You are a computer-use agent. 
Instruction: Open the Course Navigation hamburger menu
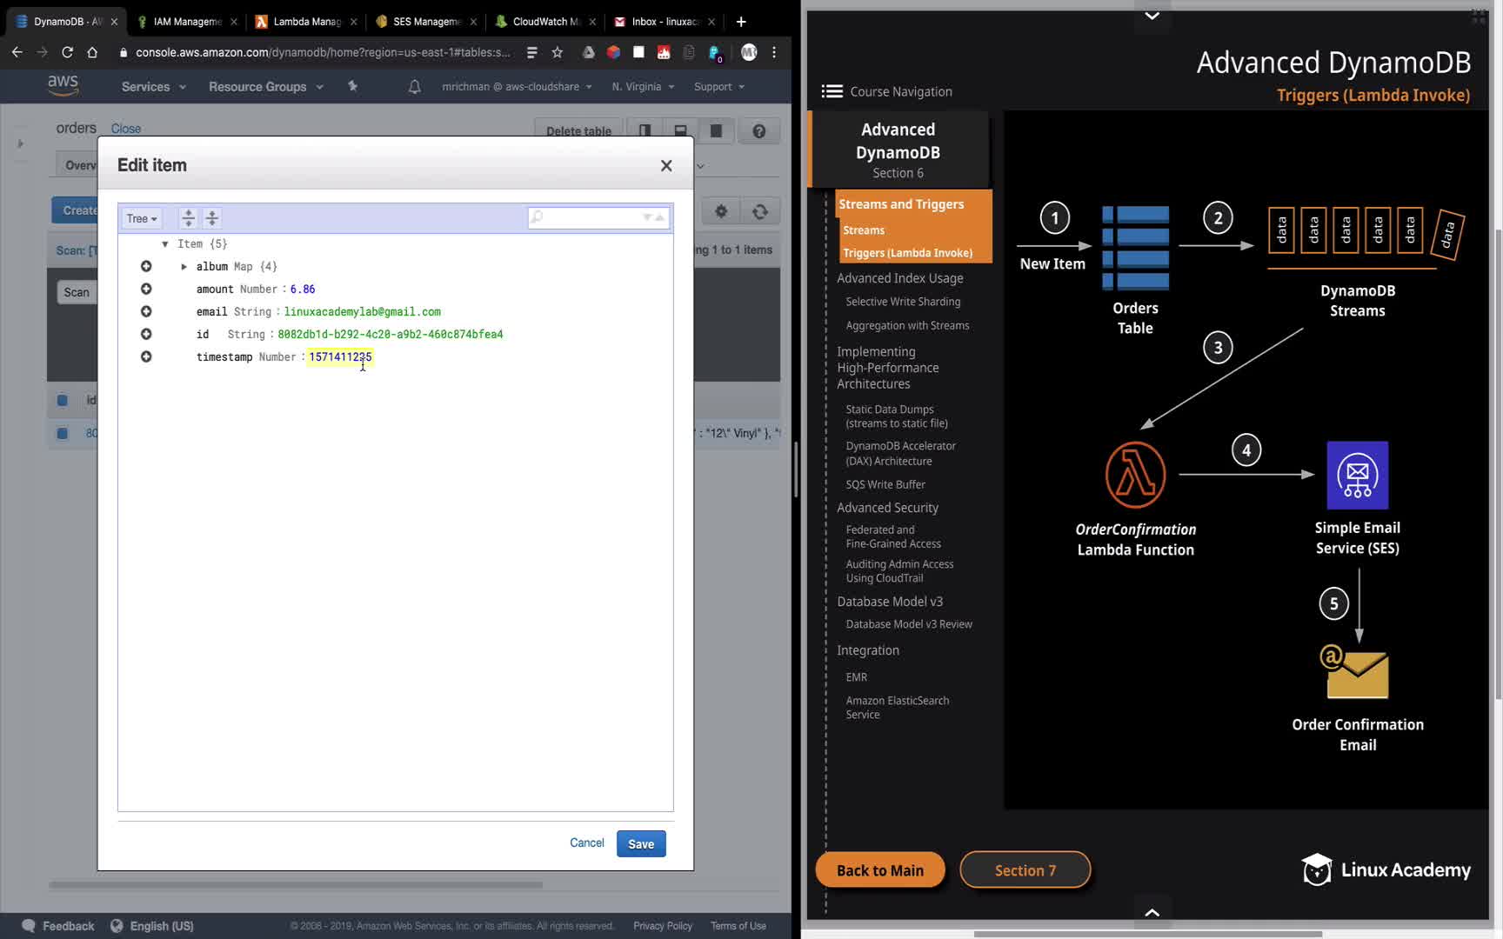coord(832,91)
